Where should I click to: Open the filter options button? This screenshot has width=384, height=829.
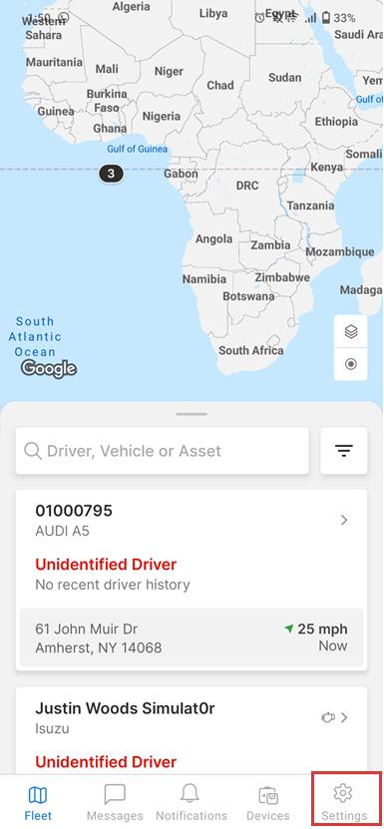point(344,451)
